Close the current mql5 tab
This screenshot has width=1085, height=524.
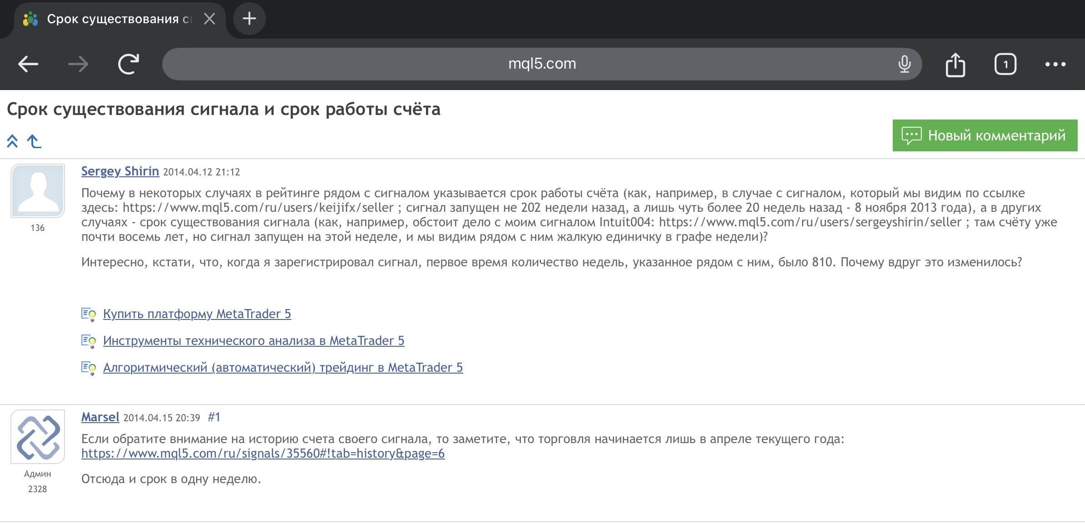pos(210,19)
